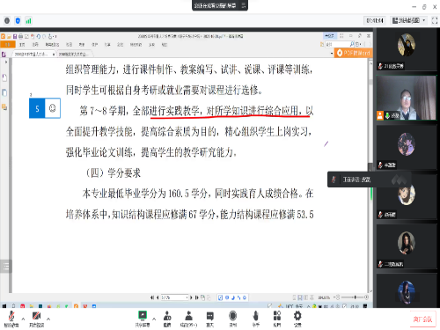The image size is (440, 330).
Task: Open the apps grid icon
Action: pyautogui.click(x=277, y=319)
